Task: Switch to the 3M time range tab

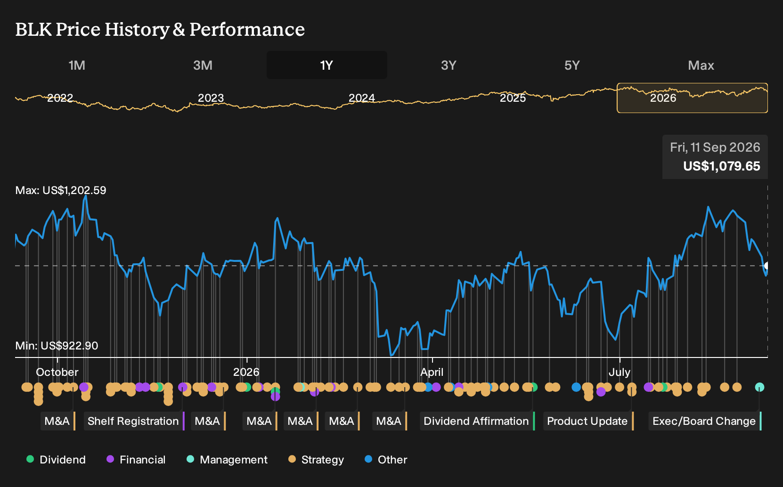Action: point(203,65)
